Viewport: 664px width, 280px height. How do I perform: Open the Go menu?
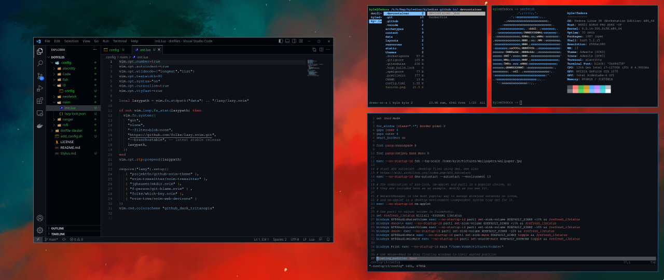pos(96,41)
